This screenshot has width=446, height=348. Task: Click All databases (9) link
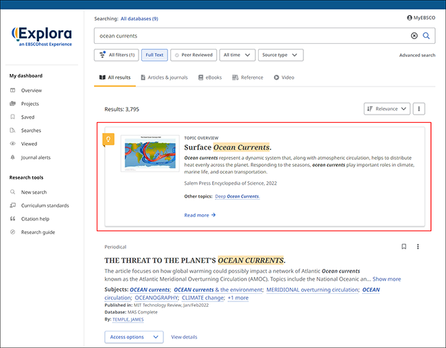pos(139,19)
